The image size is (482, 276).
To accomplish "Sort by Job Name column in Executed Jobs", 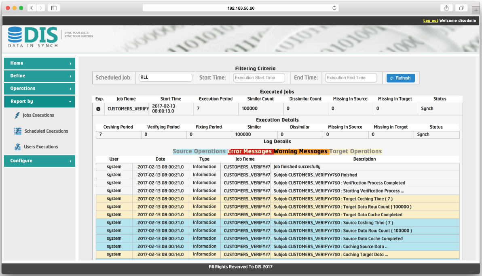I will 126,99.
